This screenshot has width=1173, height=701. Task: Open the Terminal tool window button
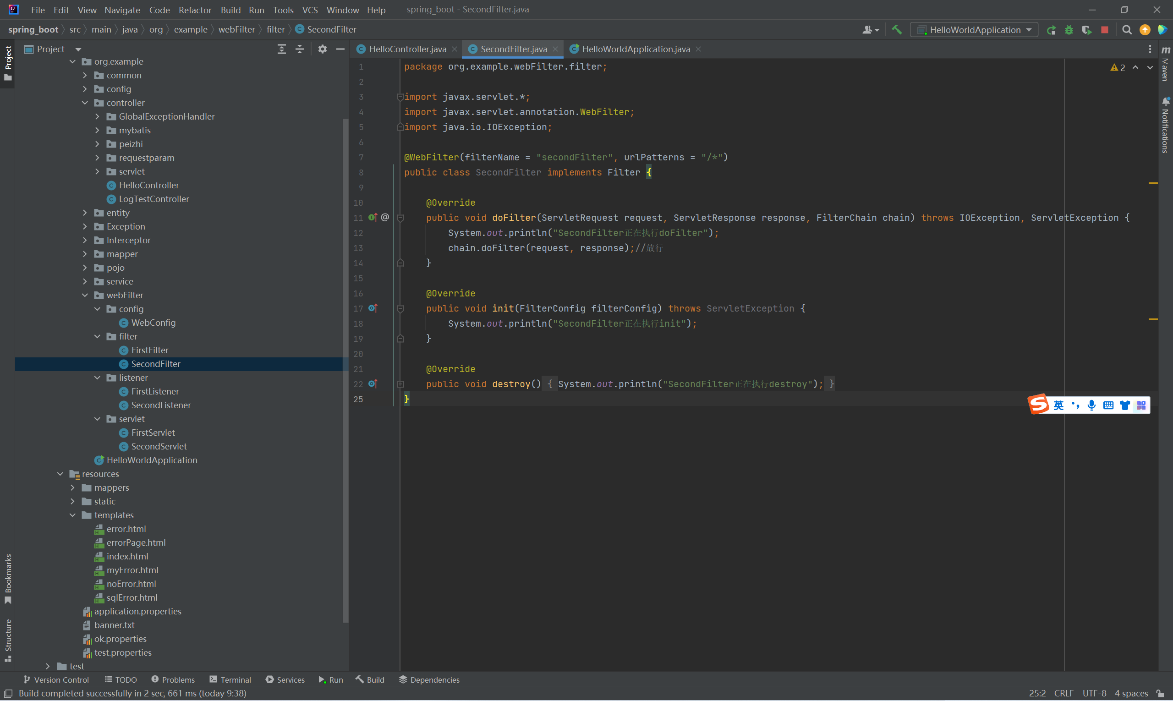pyautogui.click(x=230, y=680)
